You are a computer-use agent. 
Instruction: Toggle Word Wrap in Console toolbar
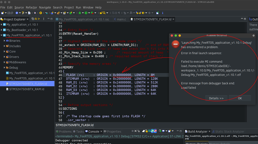149,131
